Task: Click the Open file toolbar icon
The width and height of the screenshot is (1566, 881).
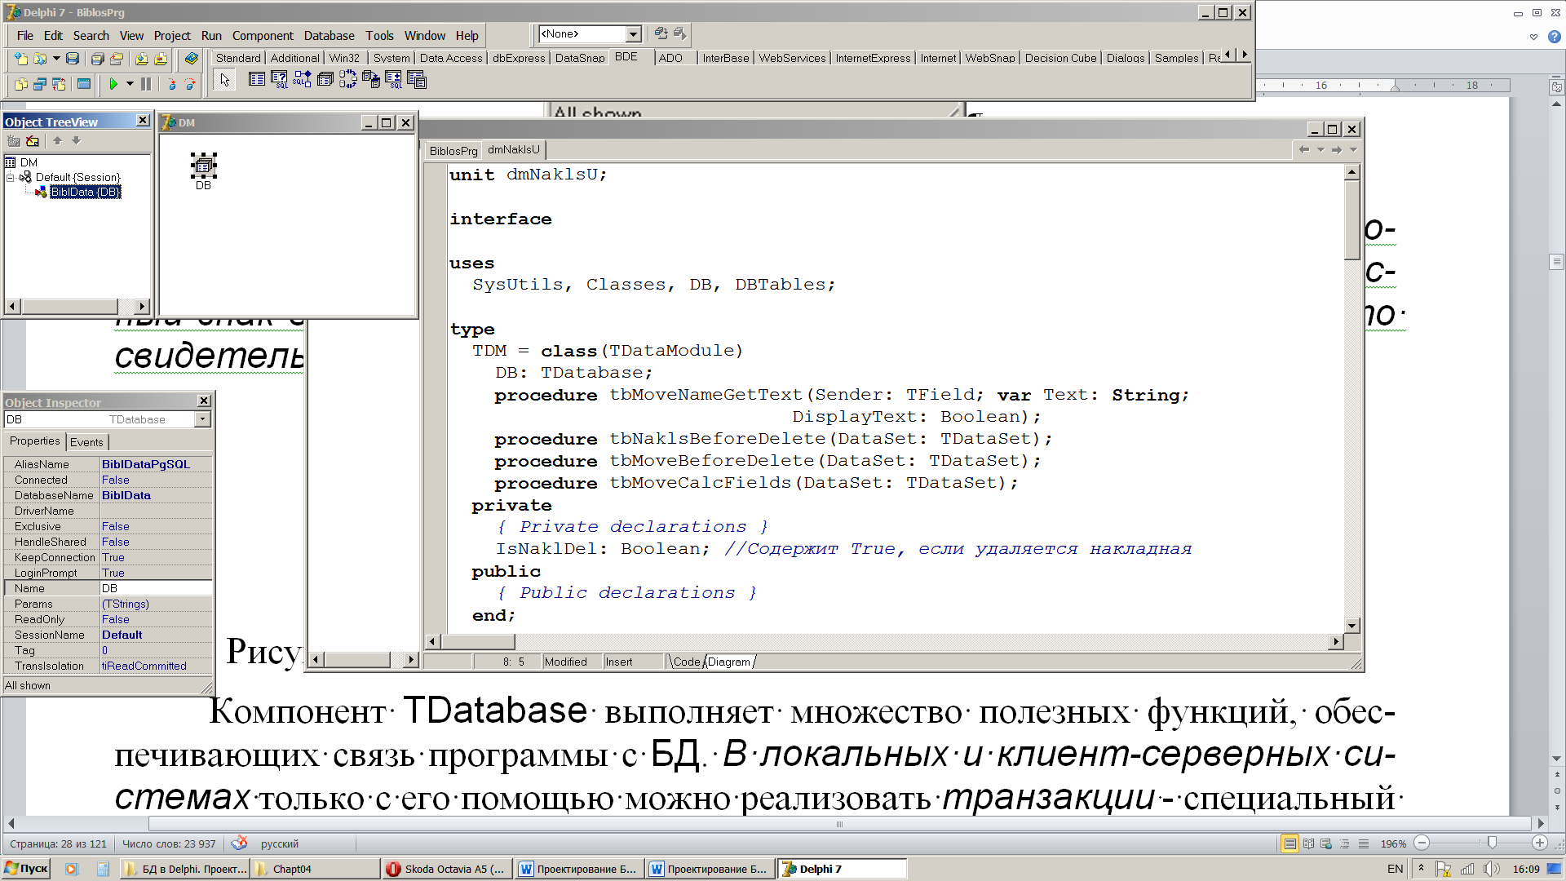Action: [39, 59]
